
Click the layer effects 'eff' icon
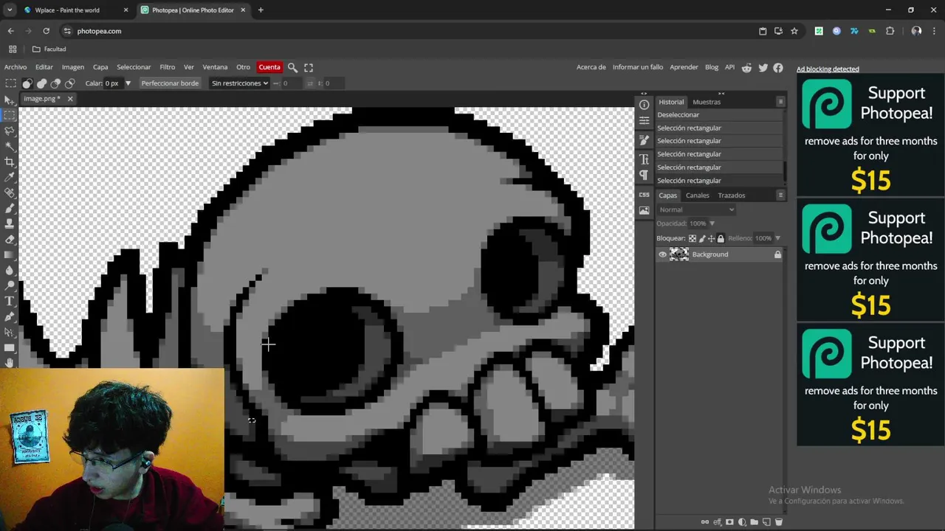pyautogui.click(x=717, y=522)
